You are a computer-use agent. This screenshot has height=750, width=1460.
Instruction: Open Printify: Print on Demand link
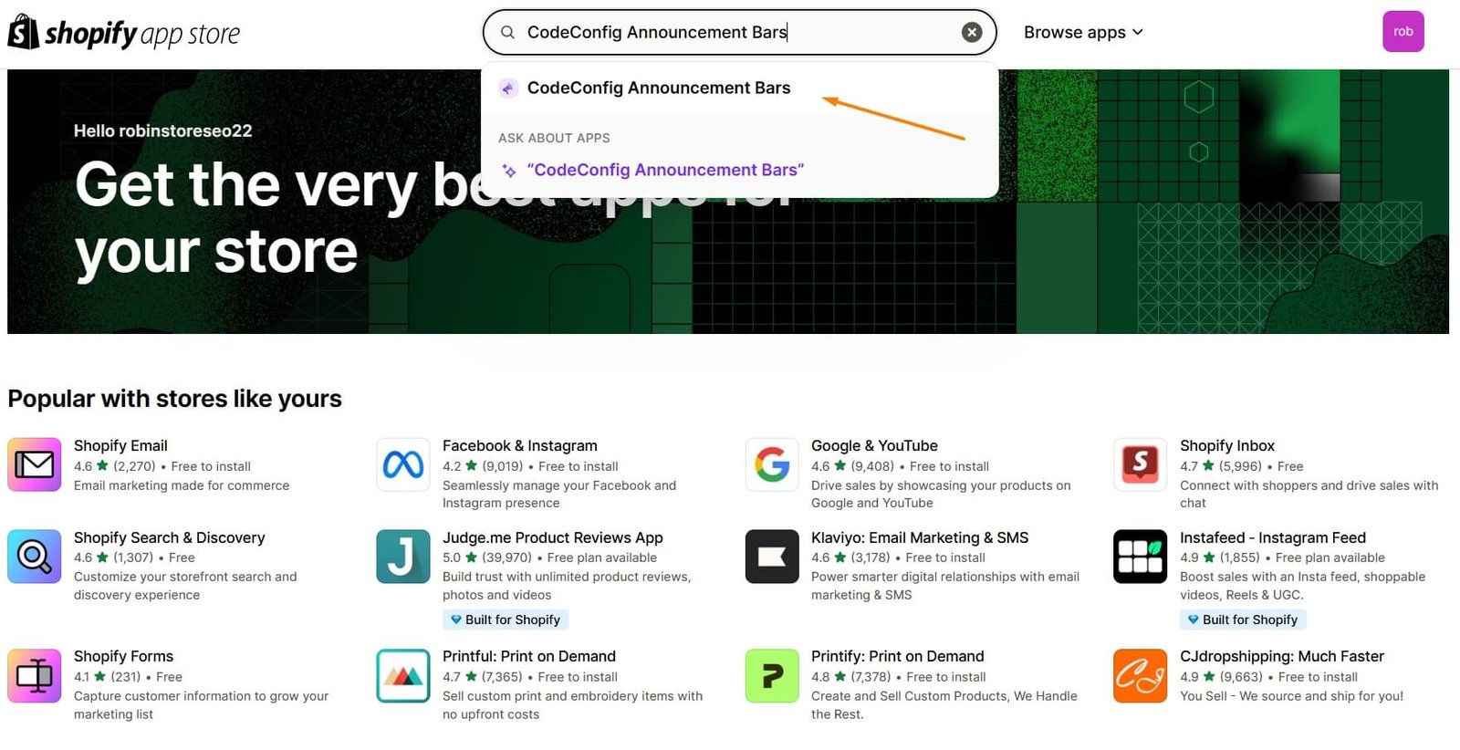click(x=898, y=657)
